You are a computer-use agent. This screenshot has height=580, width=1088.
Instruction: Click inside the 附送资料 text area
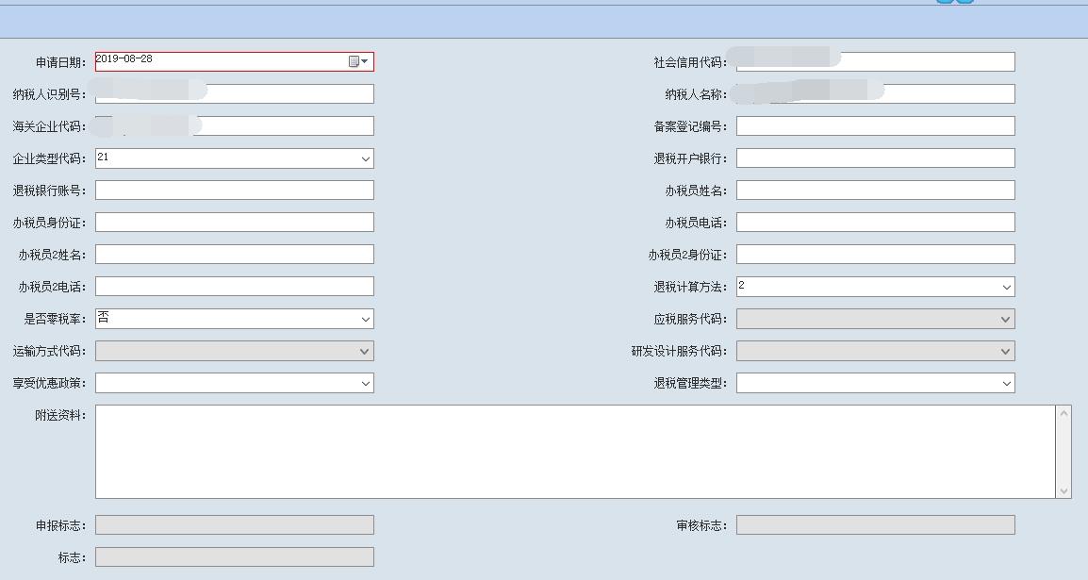[575, 452]
